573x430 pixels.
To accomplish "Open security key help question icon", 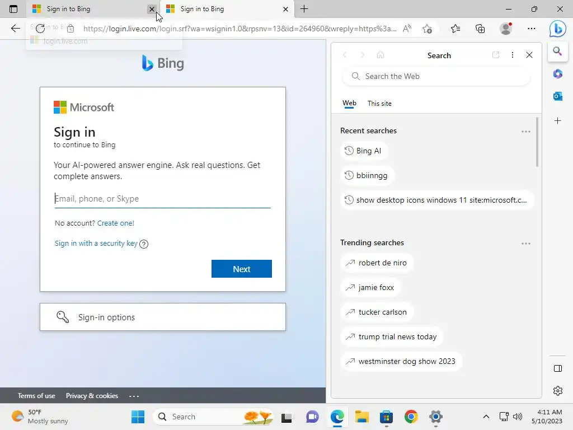I will click(144, 244).
